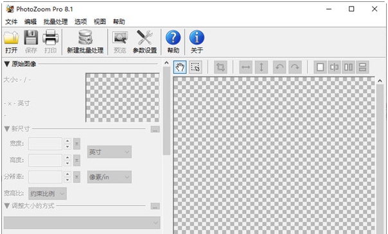The width and height of the screenshot is (388, 234).
Task: Click the button right of 宽度 stepper
Action: (76, 144)
